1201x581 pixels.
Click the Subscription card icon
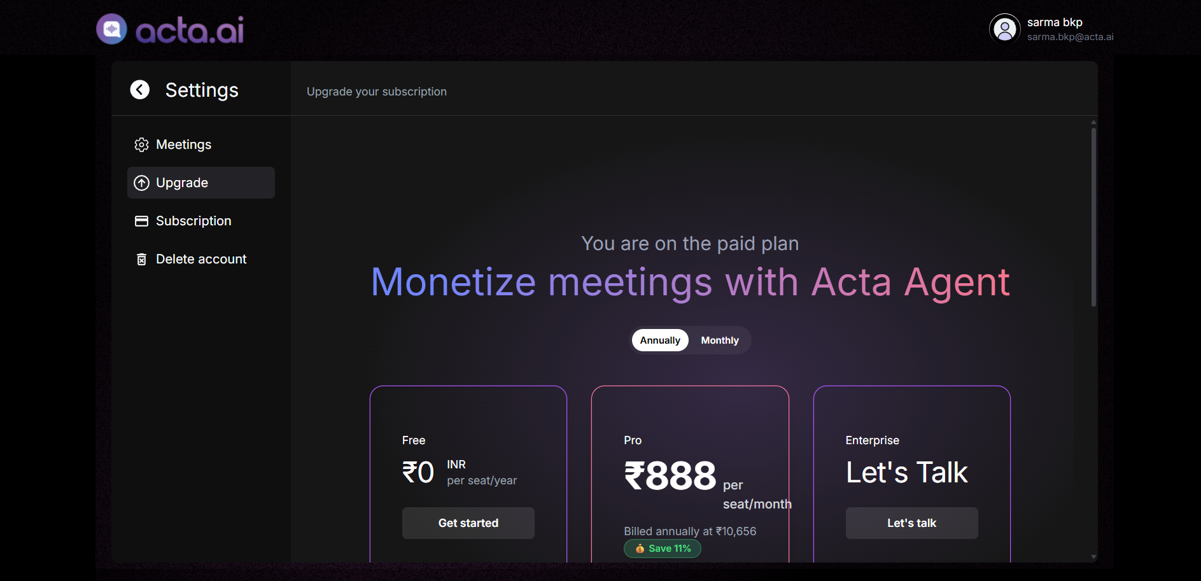pyautogui.click(x=141, y=221)
